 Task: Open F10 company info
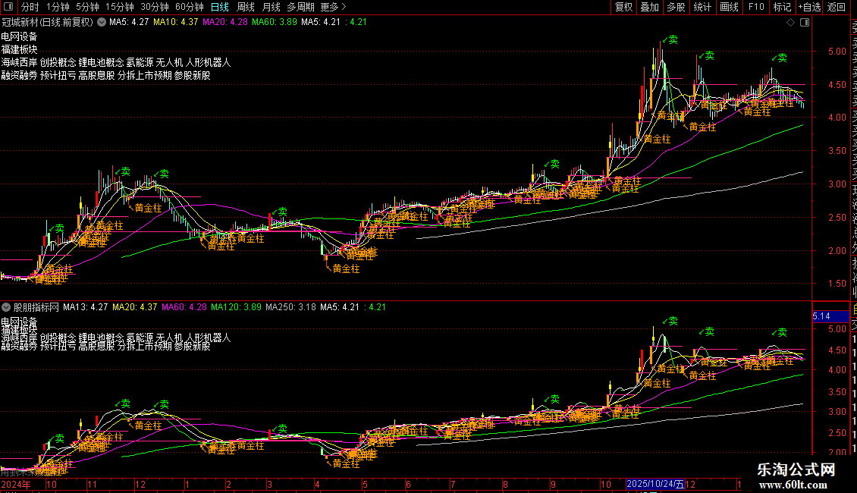[756, 7]
